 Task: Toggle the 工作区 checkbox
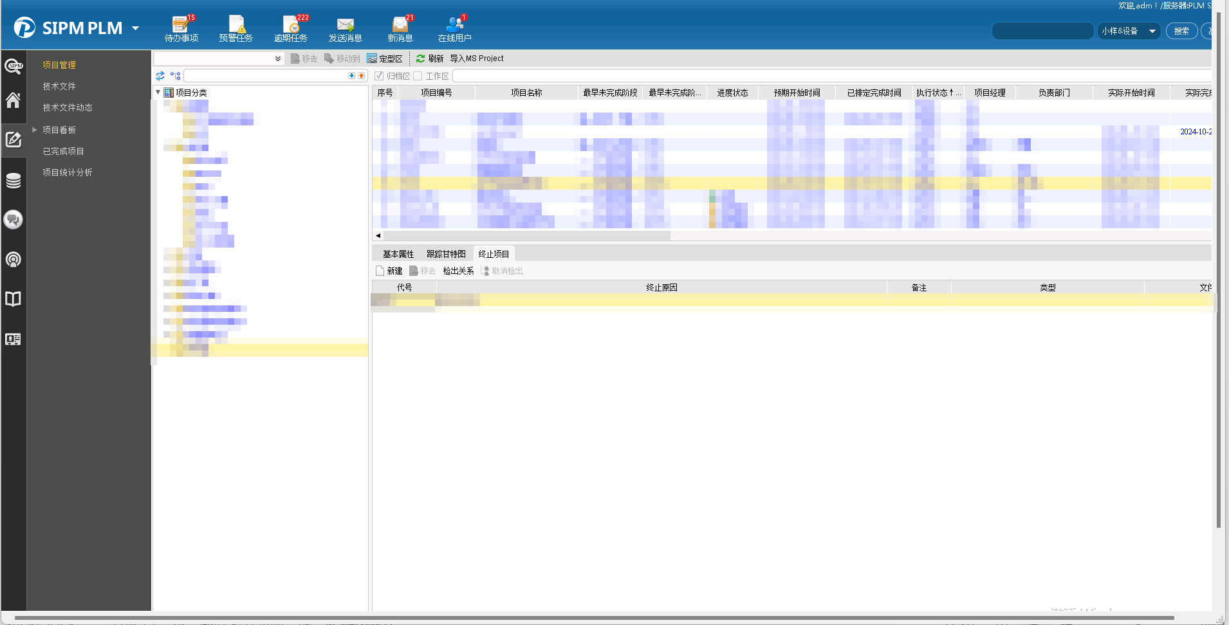418,76
